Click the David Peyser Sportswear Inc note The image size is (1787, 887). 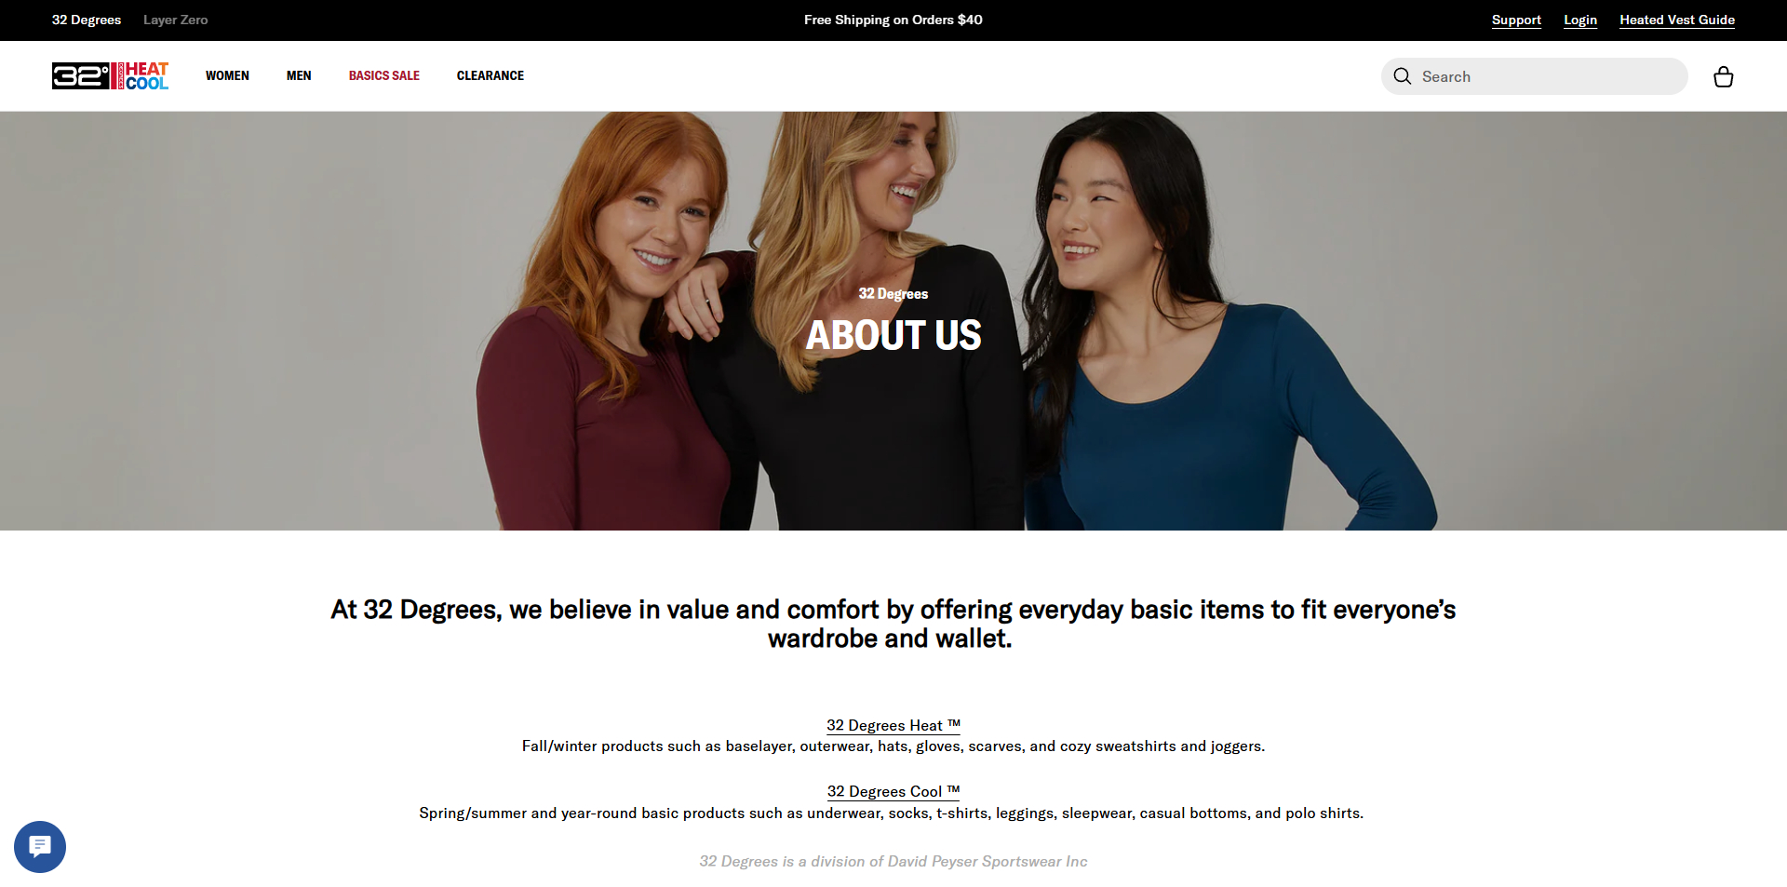click(x=893, y=862)
